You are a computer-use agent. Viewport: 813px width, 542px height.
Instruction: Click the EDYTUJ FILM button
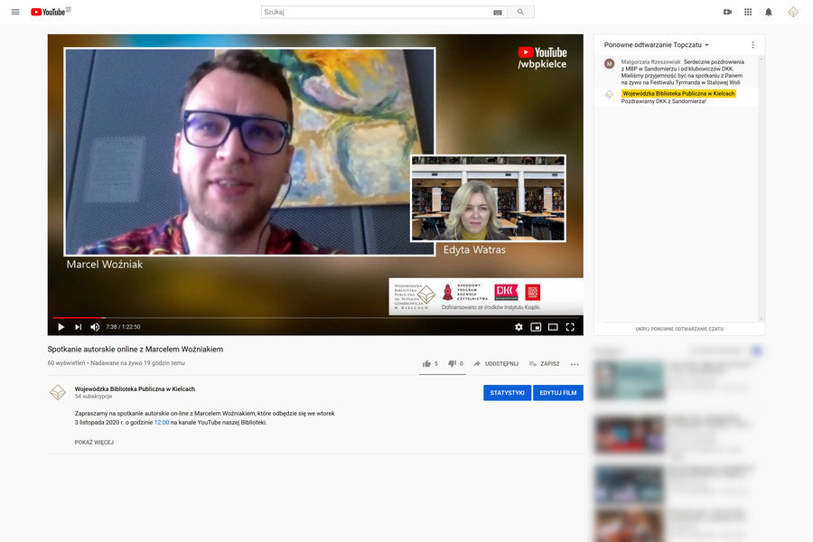click(557, 393)
